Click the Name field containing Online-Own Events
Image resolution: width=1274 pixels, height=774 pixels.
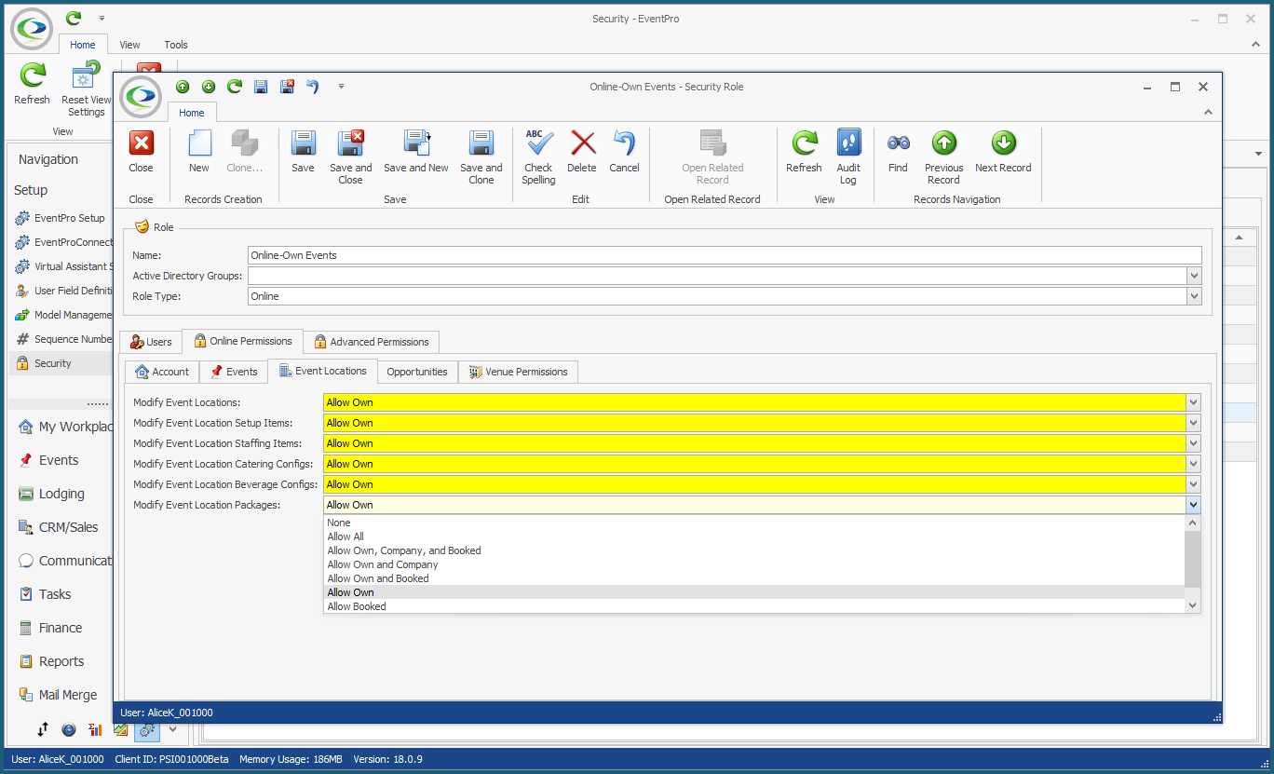[725, 255]
